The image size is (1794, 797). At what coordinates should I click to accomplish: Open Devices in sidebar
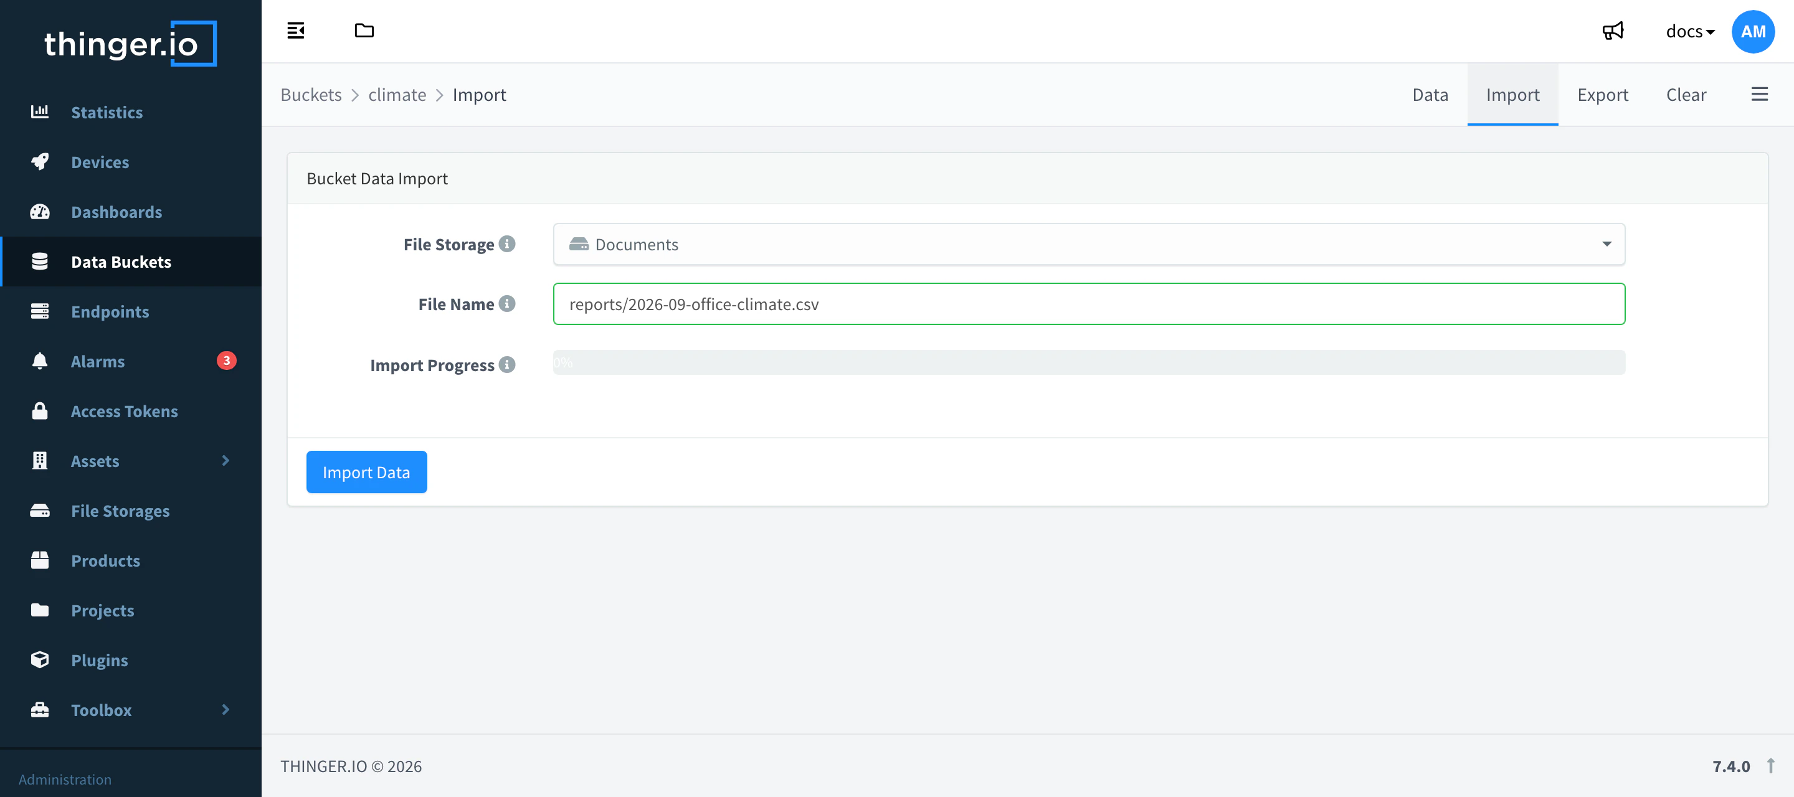tap(131, 162)
